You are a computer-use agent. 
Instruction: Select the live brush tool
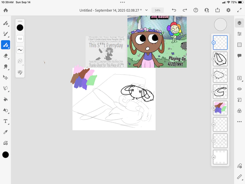6,34
